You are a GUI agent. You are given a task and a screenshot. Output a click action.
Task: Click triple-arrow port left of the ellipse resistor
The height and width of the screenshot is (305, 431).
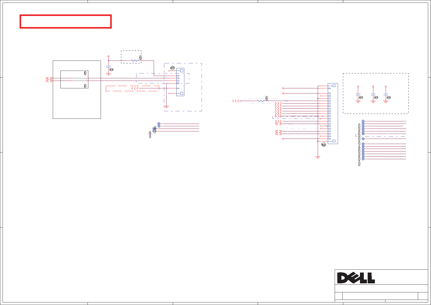pyautogui.click(x=236, y=101)
